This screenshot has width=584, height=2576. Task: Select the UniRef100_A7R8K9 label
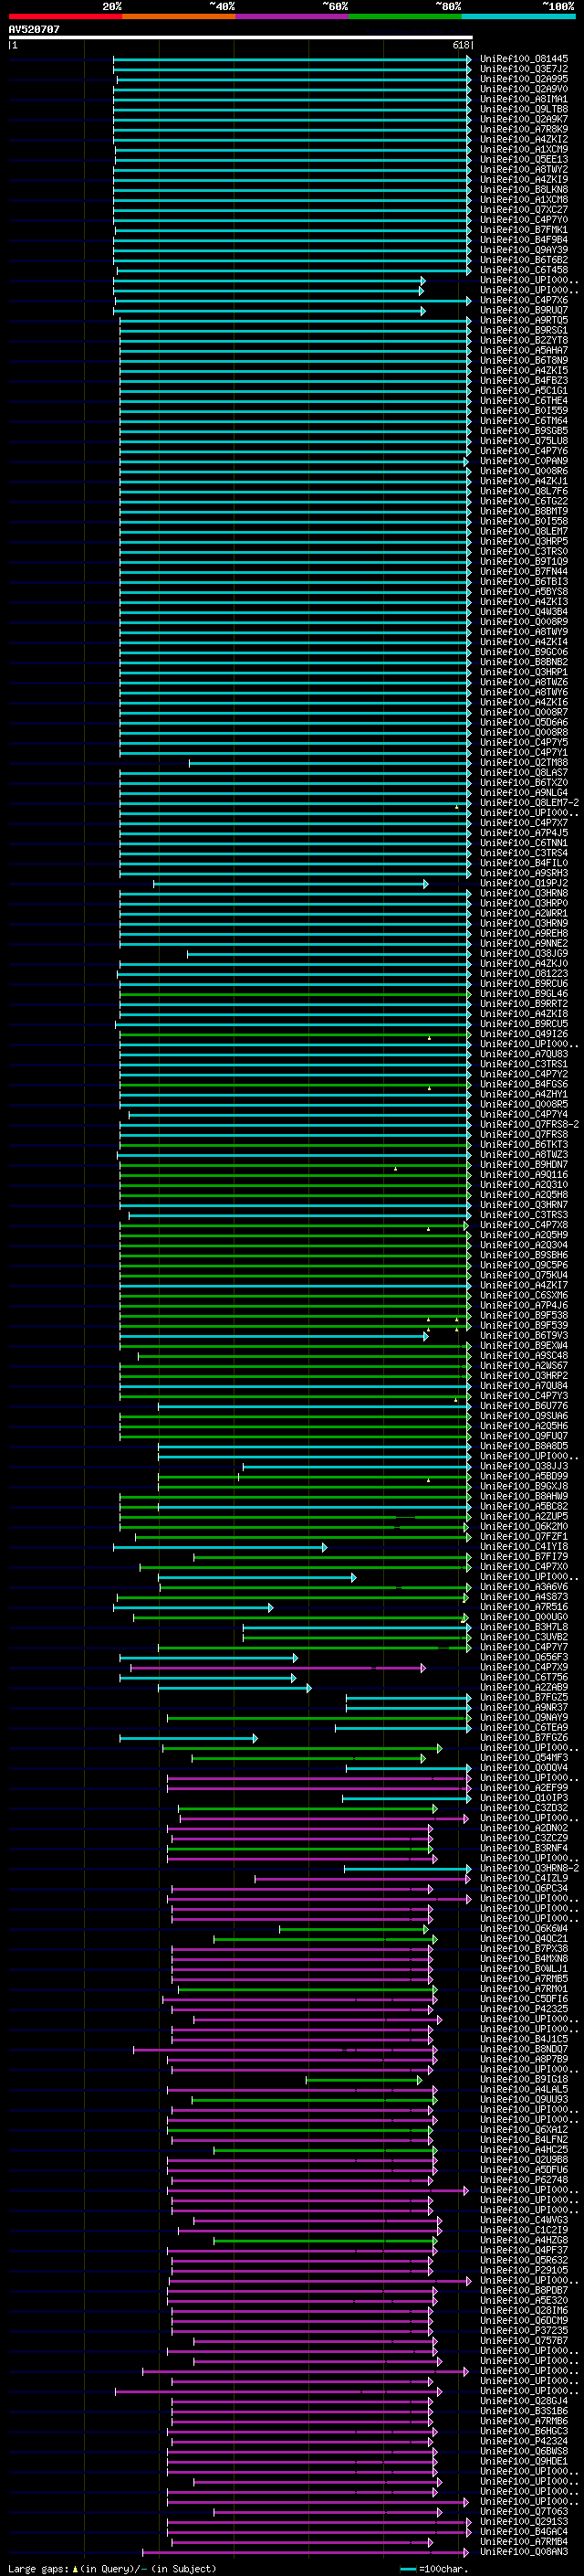tap(523, 129)
